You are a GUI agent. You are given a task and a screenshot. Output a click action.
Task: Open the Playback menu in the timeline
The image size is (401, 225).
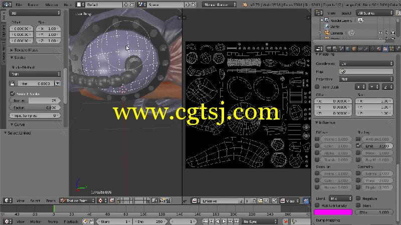click(x=71, y=221)
